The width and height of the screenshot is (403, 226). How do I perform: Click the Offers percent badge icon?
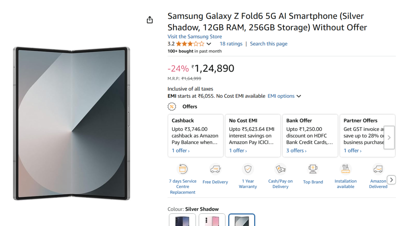[x=172, y=107]
